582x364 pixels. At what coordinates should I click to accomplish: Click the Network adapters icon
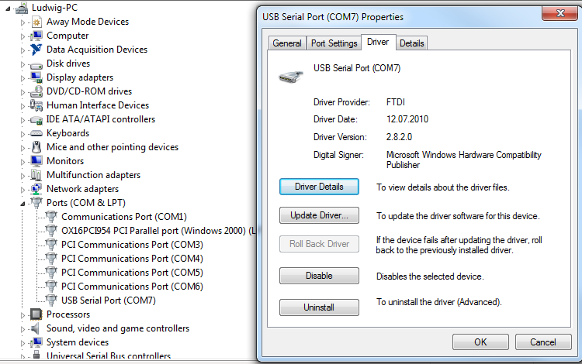pos(36,189)
